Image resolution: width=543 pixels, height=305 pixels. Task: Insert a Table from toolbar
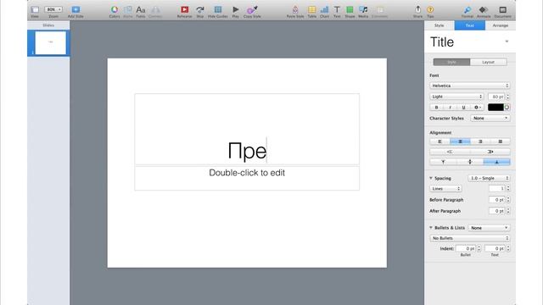coord(311,9)
